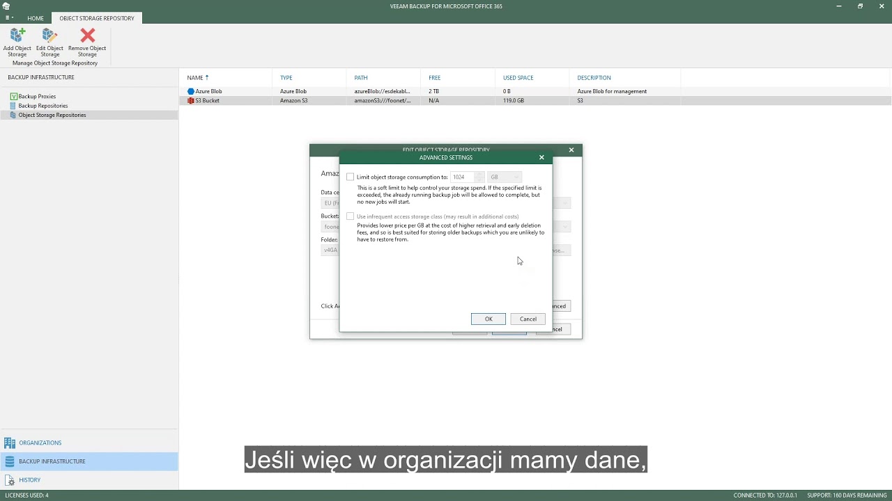Sort by the USED SPACE column header
892x501 pixels.
coord(518,77)
